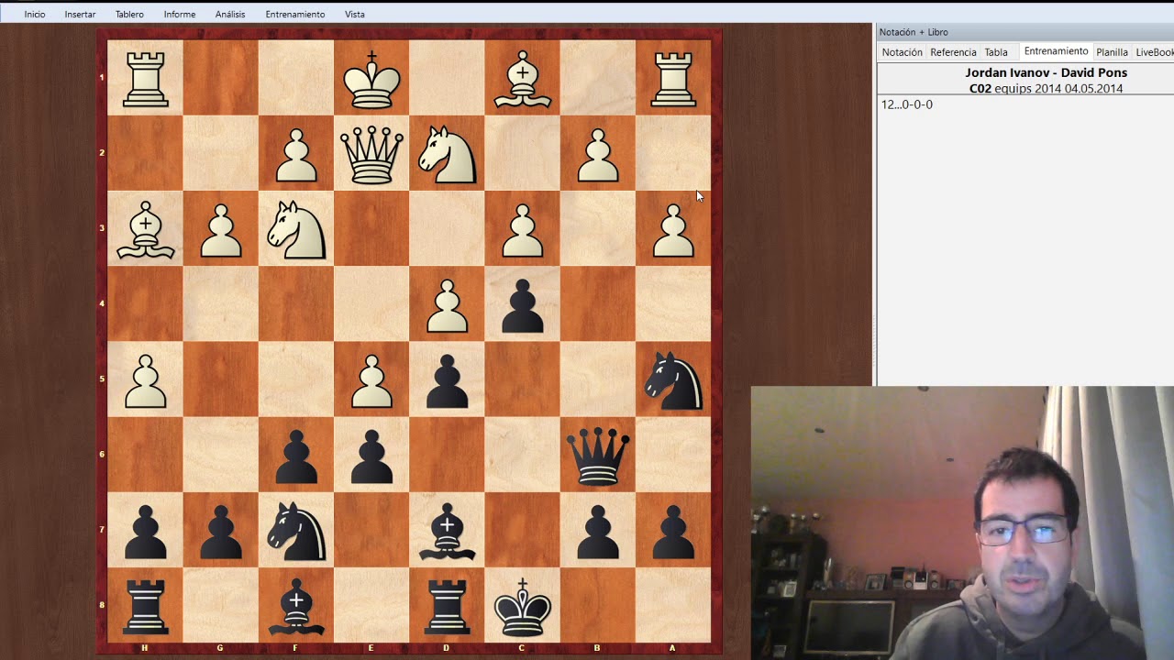The height and width of the screenshot is (660, 1174).
Task: Select the white knight on f3
Action: 296,231
